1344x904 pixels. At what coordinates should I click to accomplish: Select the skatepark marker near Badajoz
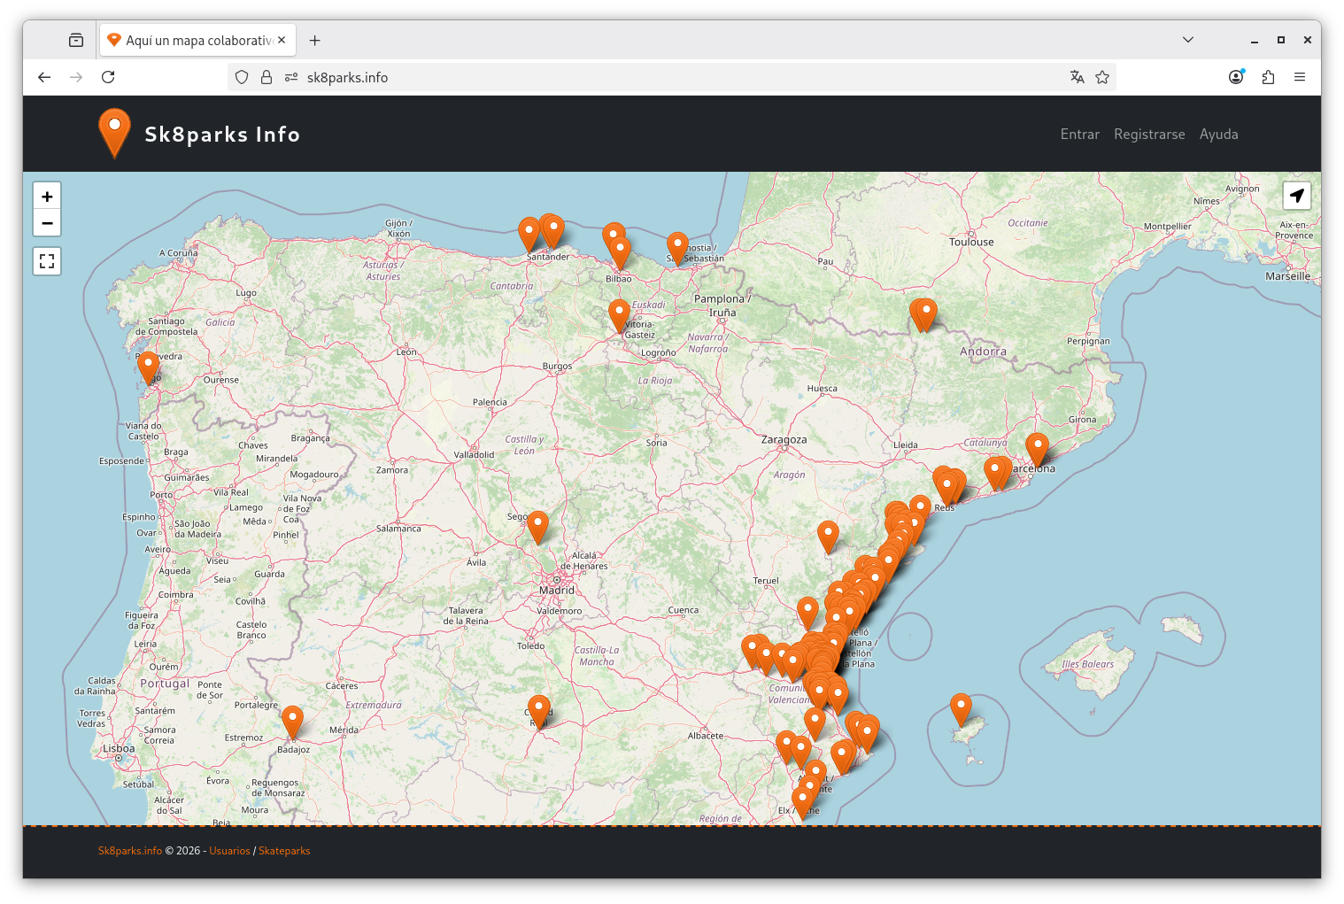point(292,721)
